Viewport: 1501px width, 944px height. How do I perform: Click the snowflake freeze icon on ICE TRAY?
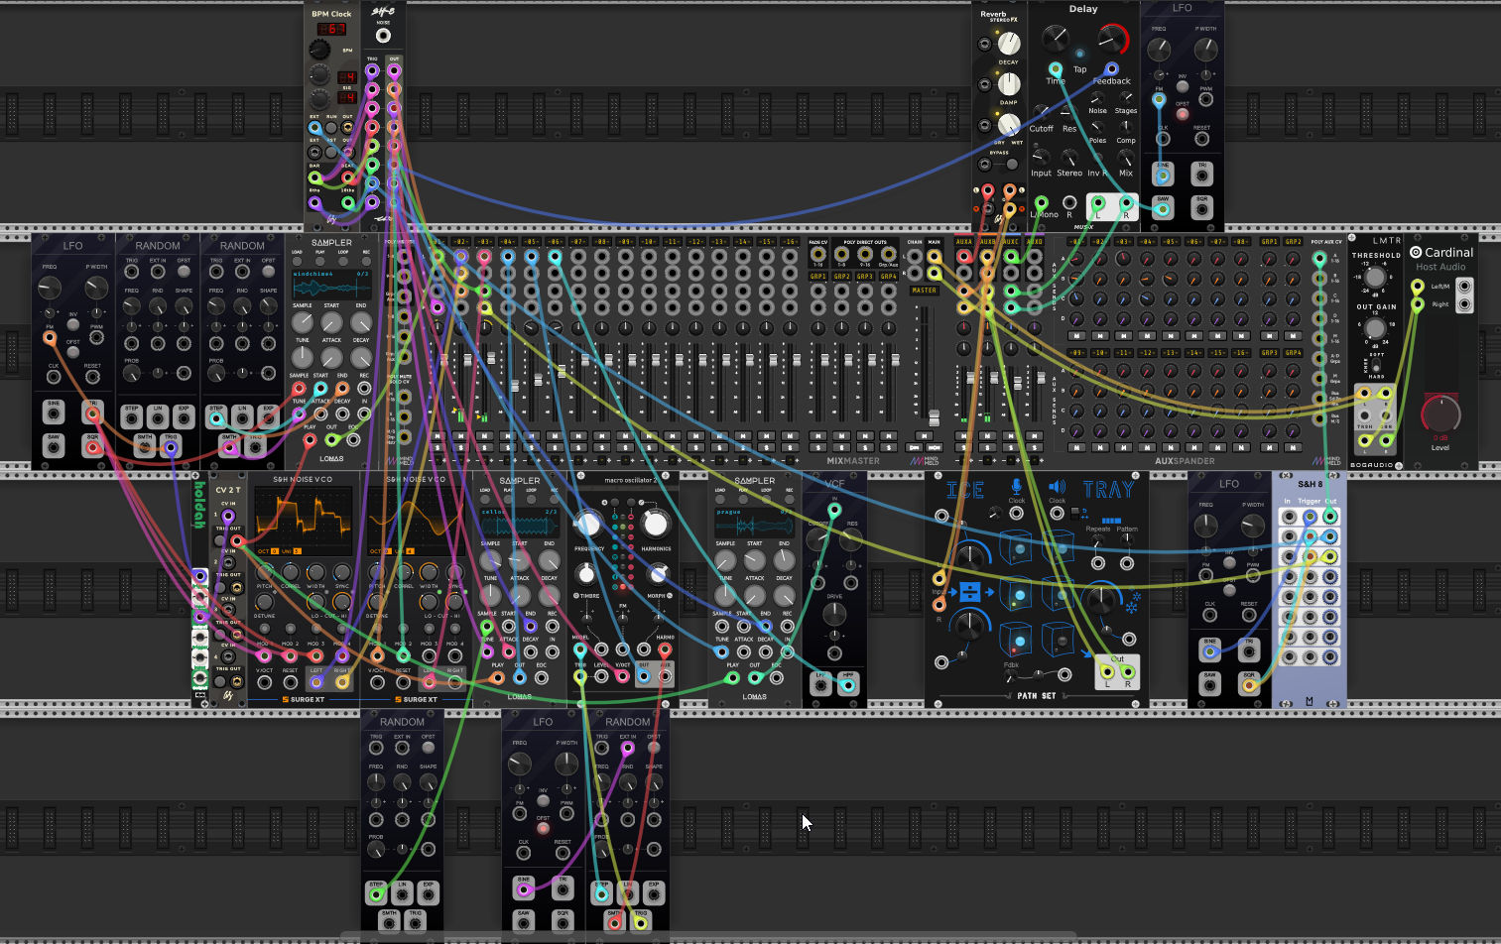(x=1130, y=602)
